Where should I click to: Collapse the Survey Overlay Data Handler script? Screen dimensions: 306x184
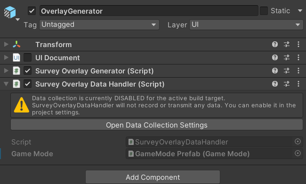[6, 84]
